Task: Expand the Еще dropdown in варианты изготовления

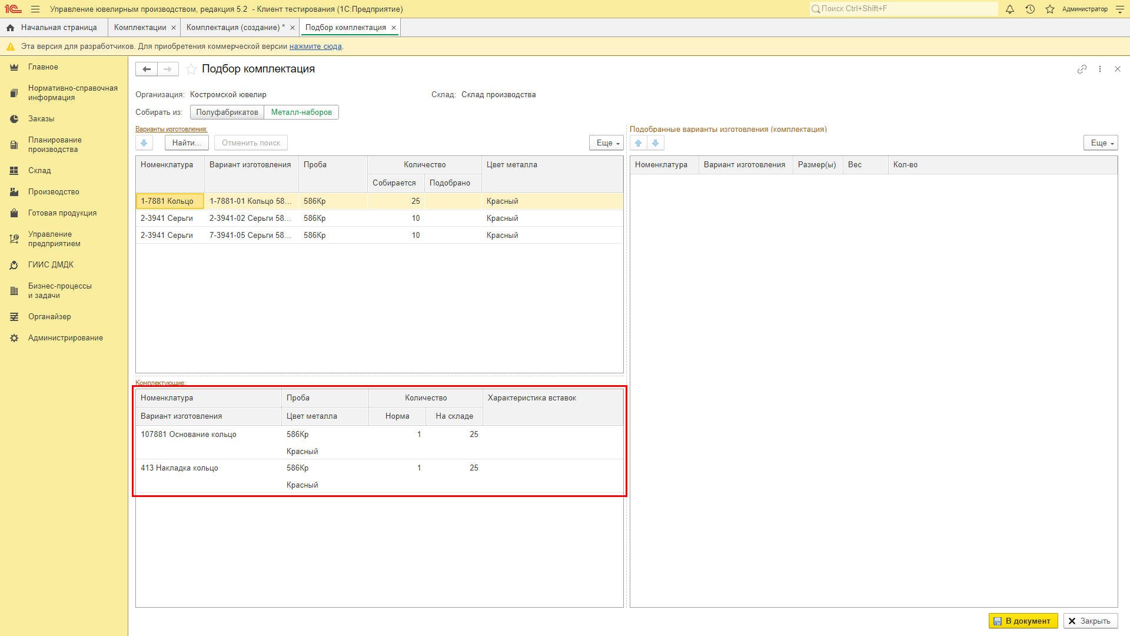Action: tap(608, 143)
